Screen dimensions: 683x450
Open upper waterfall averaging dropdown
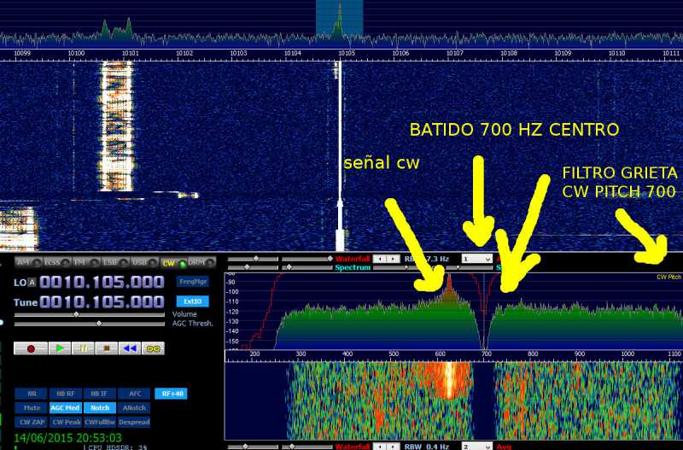pos(476,258)
